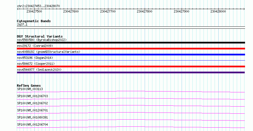Click ruler position 230427500
253x131 pixels.
[x=34, y=11]
